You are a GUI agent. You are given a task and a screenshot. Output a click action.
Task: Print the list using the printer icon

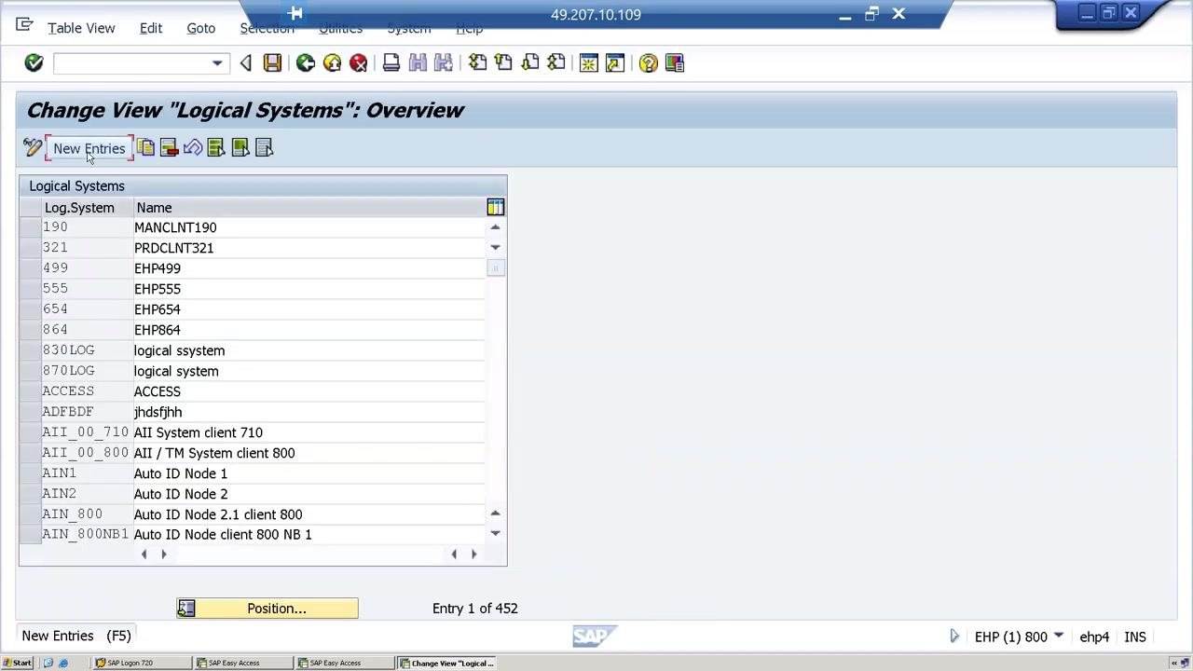tap(391, 62)
